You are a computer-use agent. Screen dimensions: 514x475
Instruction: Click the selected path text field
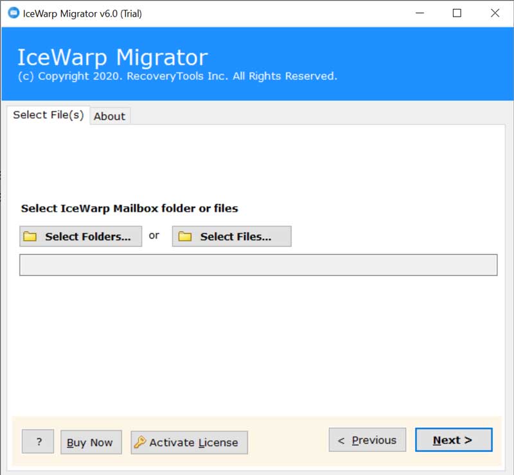click(258, 264)
